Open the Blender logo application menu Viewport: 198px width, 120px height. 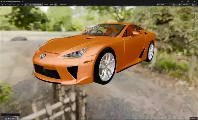coord(2,5)
